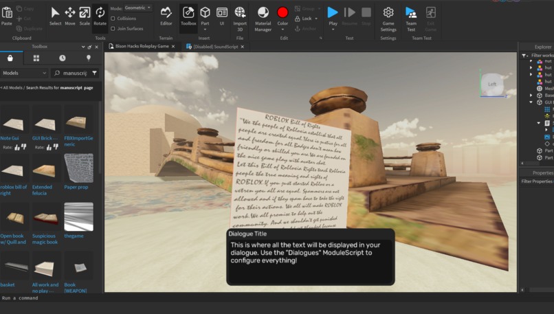Thumbs-up rate the Note Gui model
554x314 pixels.
[17, 147]
